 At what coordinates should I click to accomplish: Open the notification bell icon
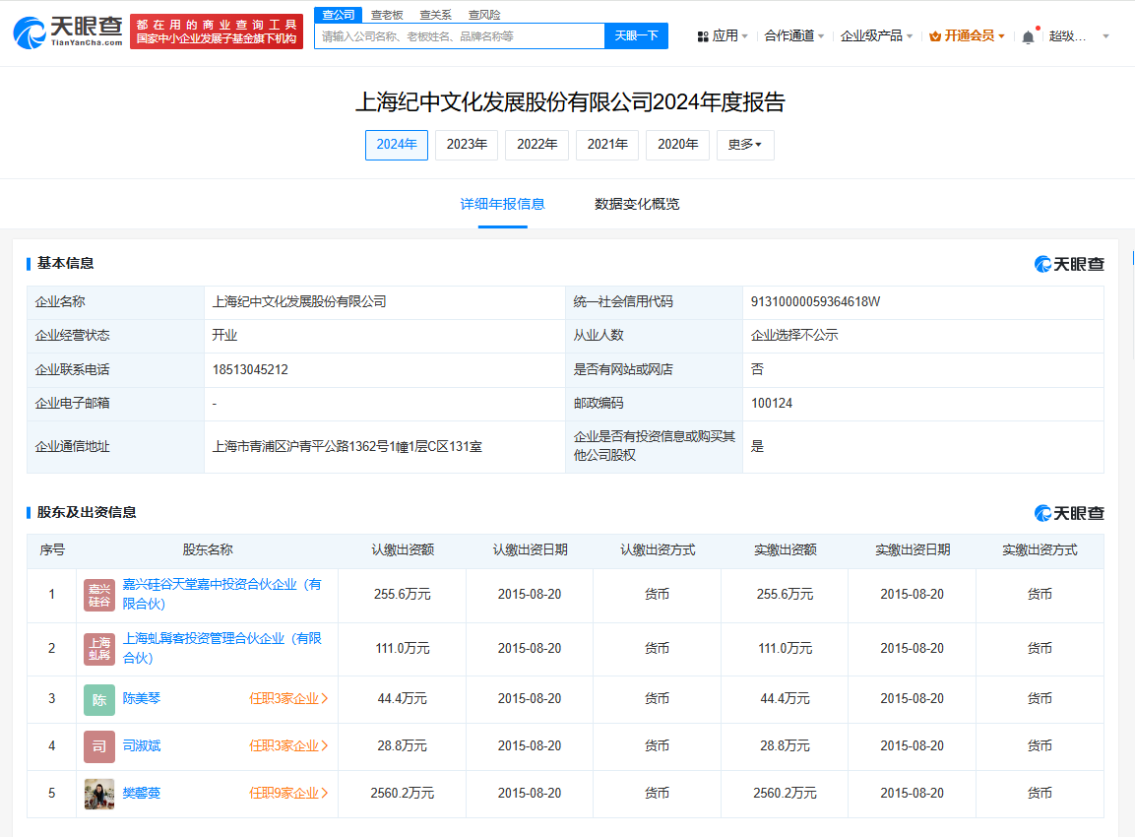(x=1028, y=37)
